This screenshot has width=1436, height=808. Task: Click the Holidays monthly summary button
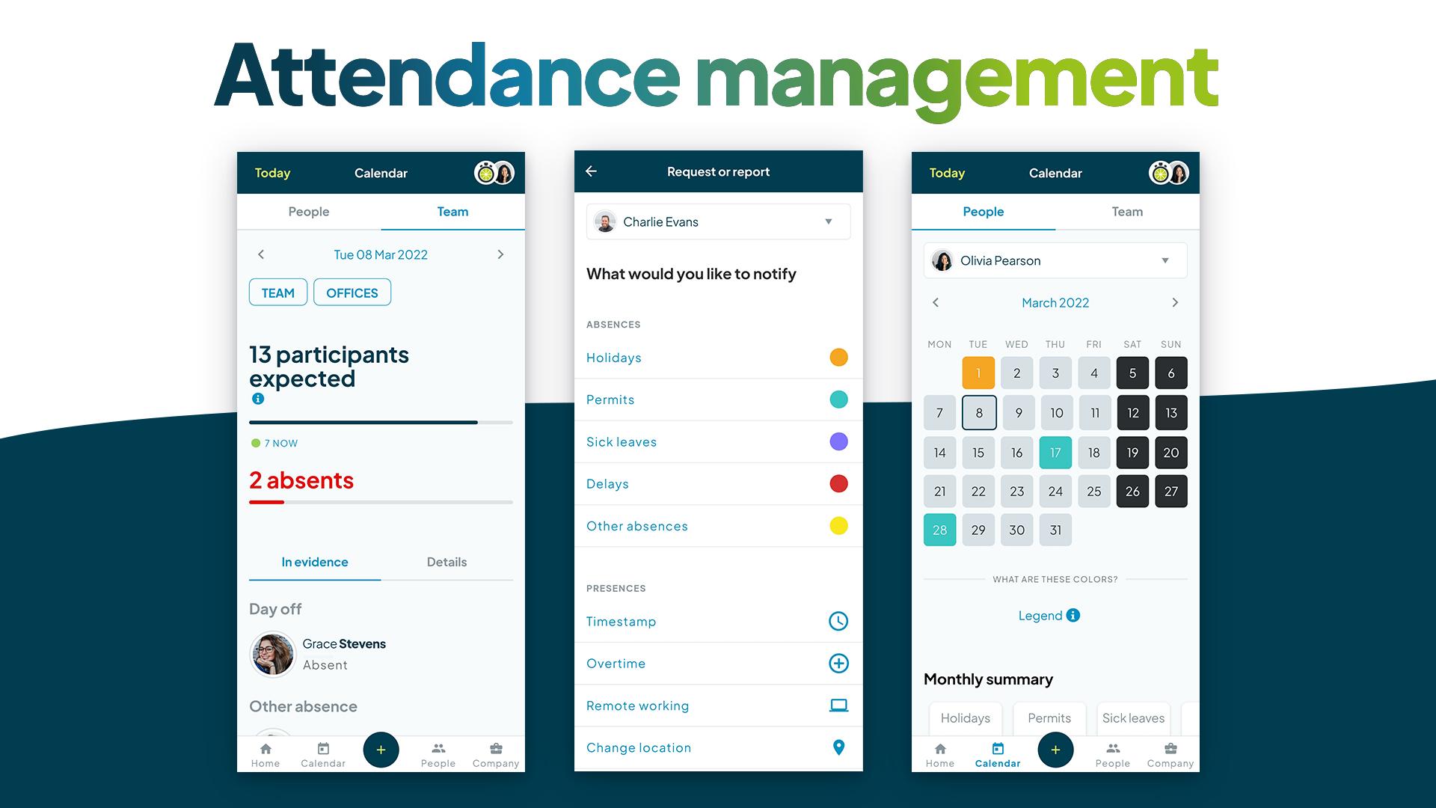point(965,717)
